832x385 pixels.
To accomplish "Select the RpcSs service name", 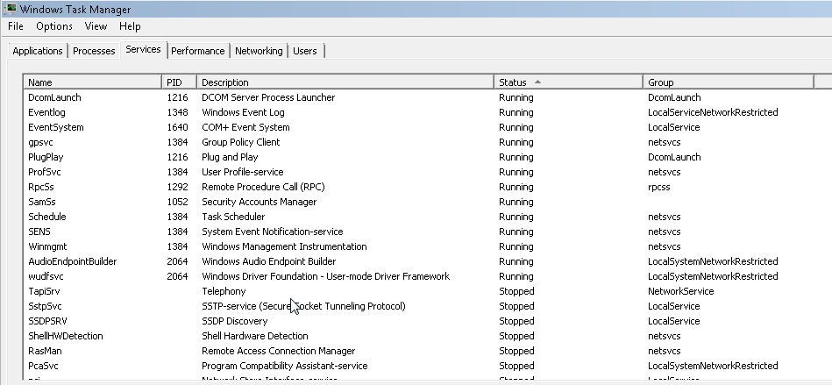I will coord(41,187).
